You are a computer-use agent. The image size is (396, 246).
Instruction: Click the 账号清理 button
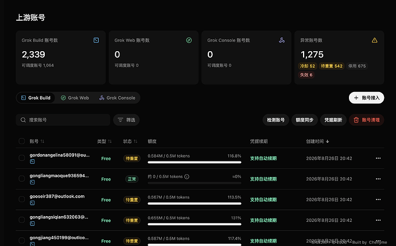[367, 120]
